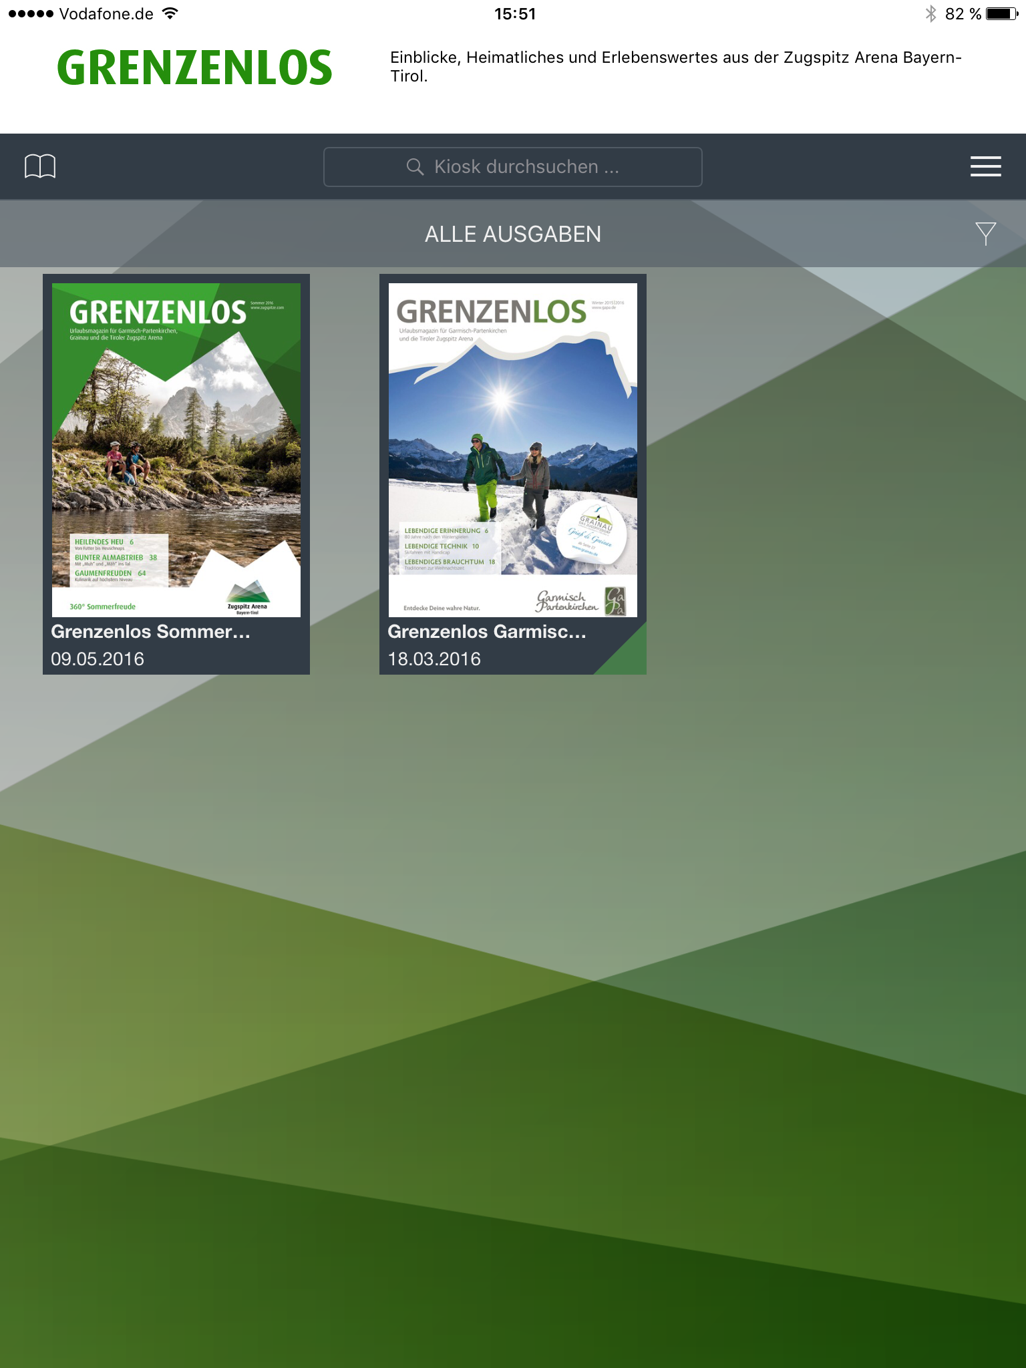Tap the green GRENZENLOS logo header
The image size is (1026, 1368).
(x=194, y=68)
